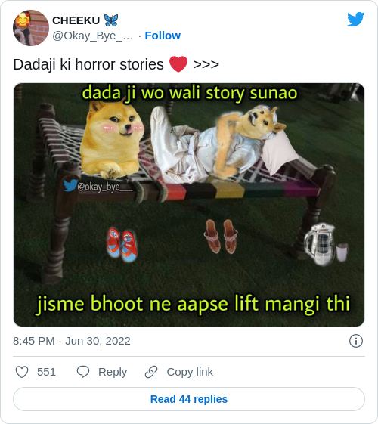Click the Reply text label
The width and height of the screenshot is (378, 424).
[x=113, y=372]
